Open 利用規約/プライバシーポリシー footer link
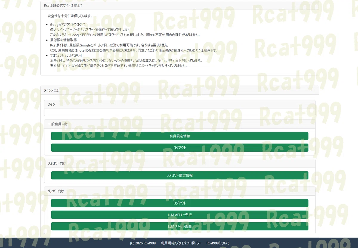 click(181, 243)
